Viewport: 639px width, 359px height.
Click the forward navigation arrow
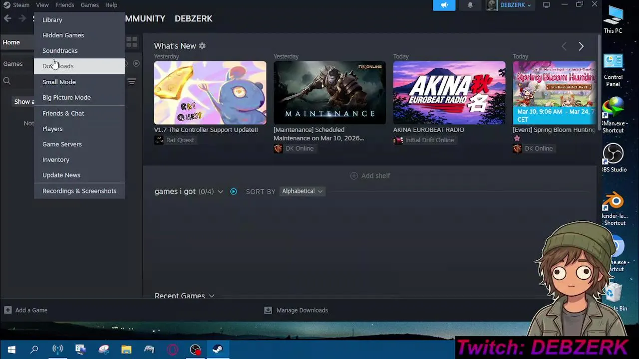22,18
